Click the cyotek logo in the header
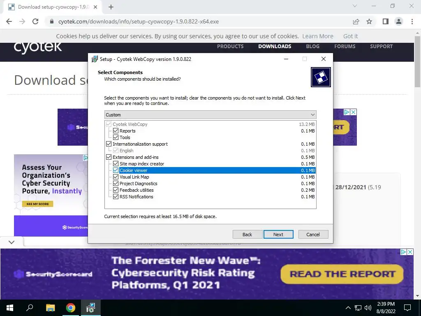The width and height of the screenshot is (421, 316). [x=37, y=47]
